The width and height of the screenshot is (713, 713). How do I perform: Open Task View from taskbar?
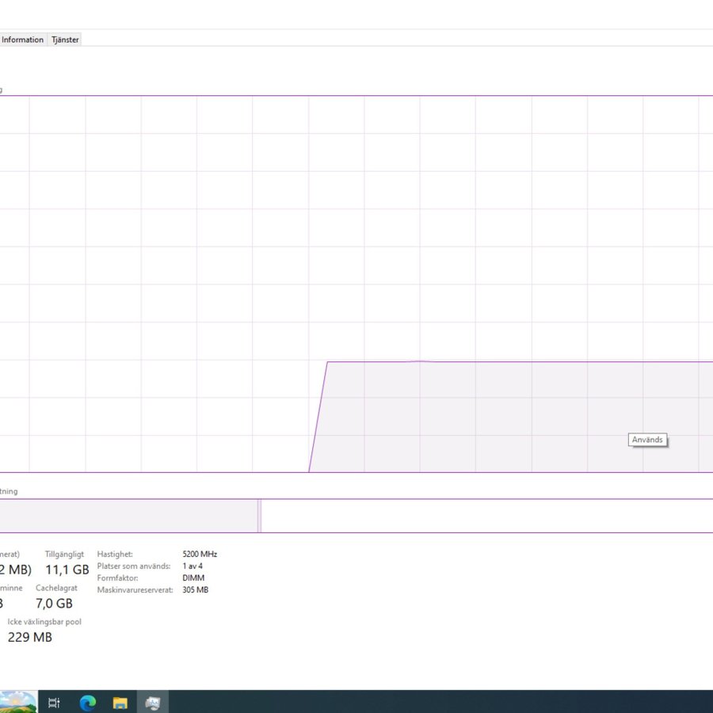tap(54, 703)
